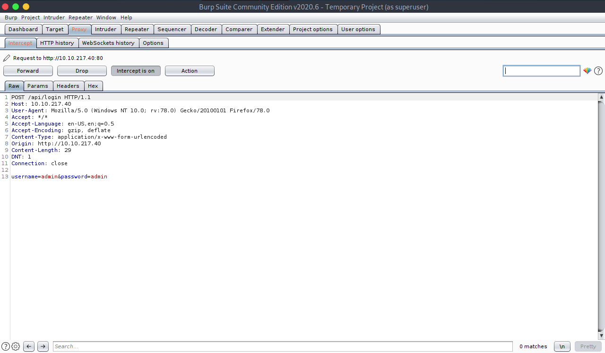This screenshot has height=353, width=605.
Task: Click the bottom Search field
Action: [x=283, y=346]
